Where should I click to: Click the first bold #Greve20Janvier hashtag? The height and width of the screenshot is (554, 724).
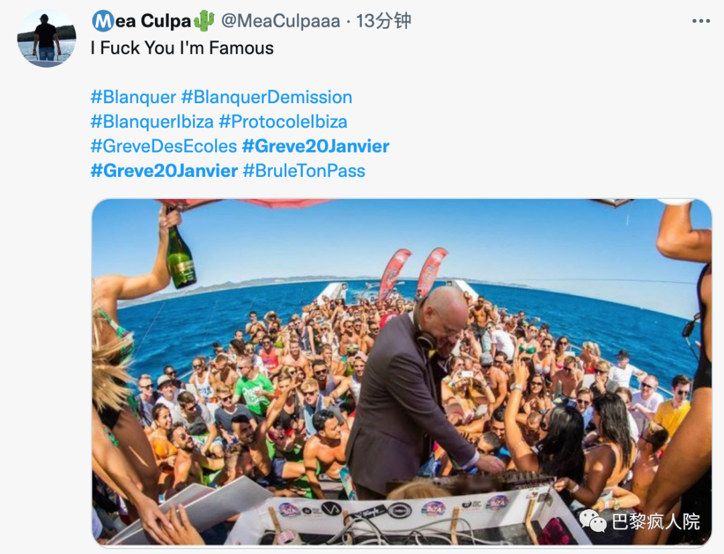pyautogui.click(x=315, y=146)
